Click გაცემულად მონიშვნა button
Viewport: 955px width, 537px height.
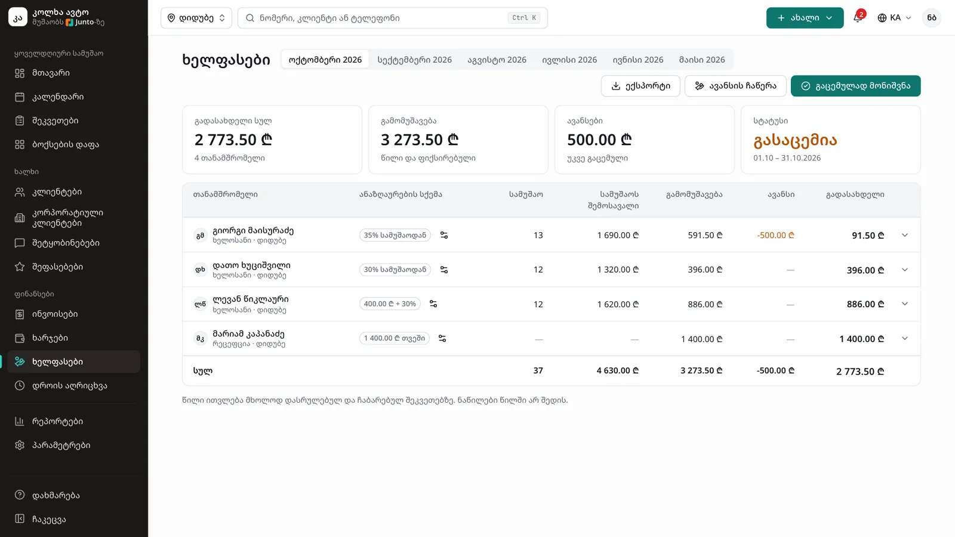855,86
